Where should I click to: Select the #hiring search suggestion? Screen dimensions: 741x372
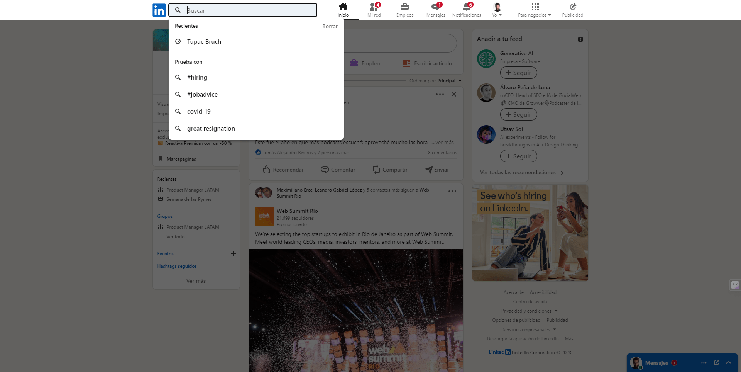197,78
